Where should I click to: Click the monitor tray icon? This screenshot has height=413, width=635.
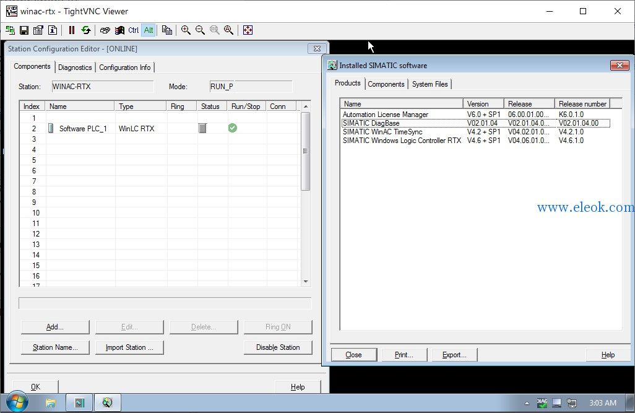click(x=557, y=403)
